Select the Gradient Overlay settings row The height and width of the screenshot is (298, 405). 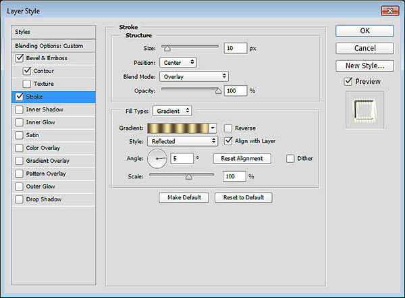pyautogui.click(x=53, y=161)
